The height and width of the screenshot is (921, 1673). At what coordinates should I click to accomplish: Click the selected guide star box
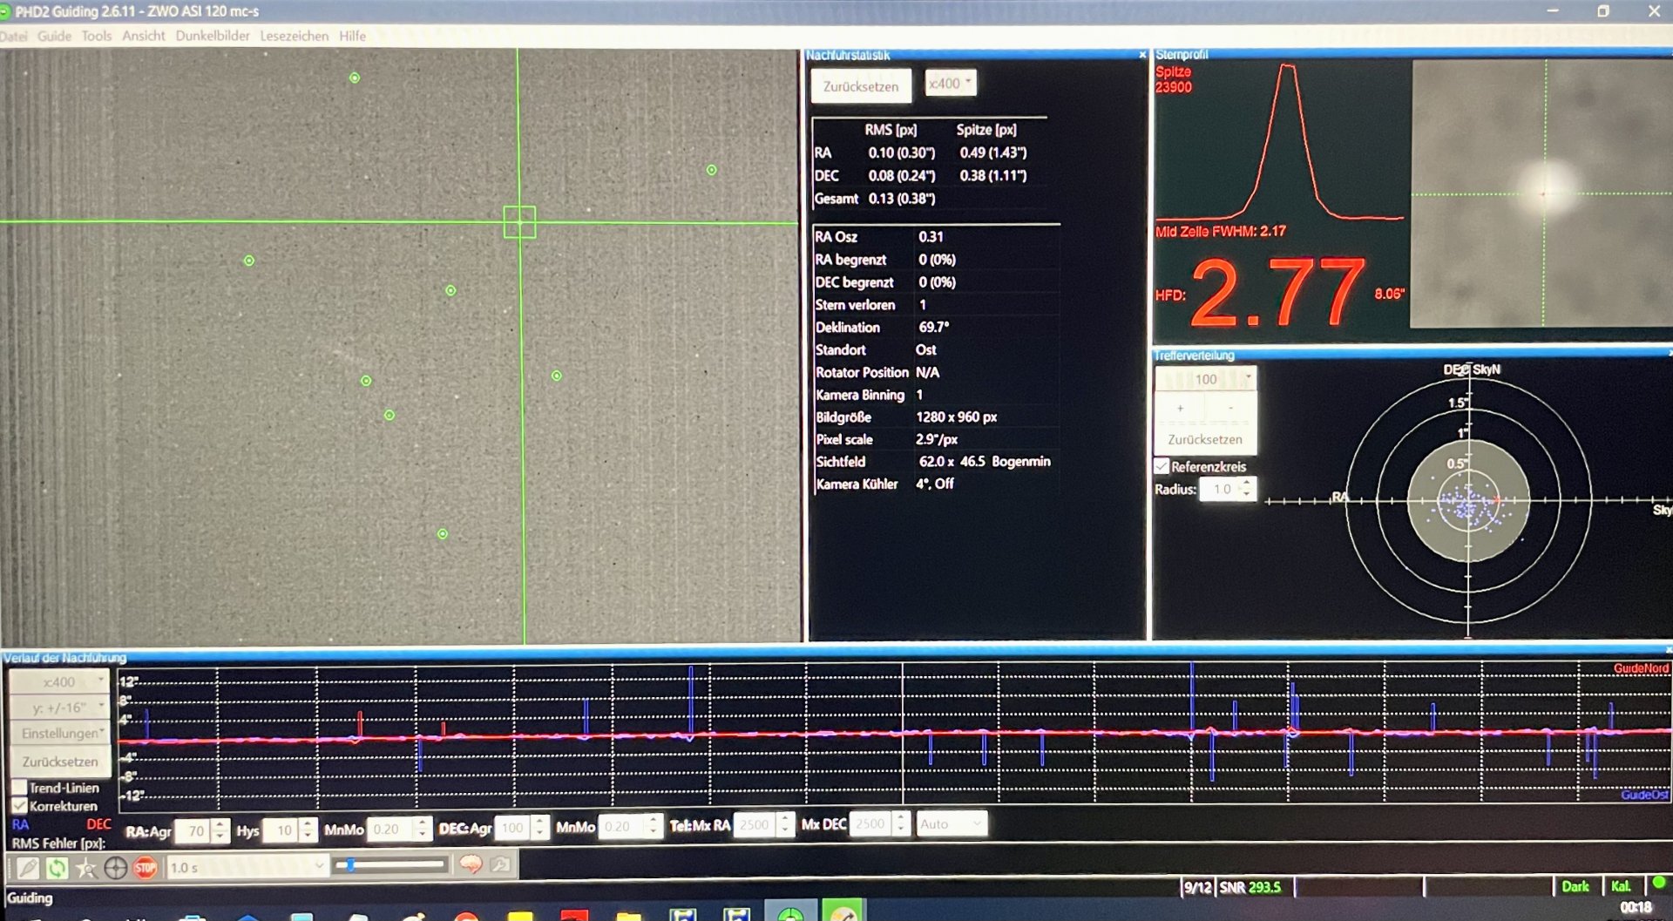tap(519, 221)
